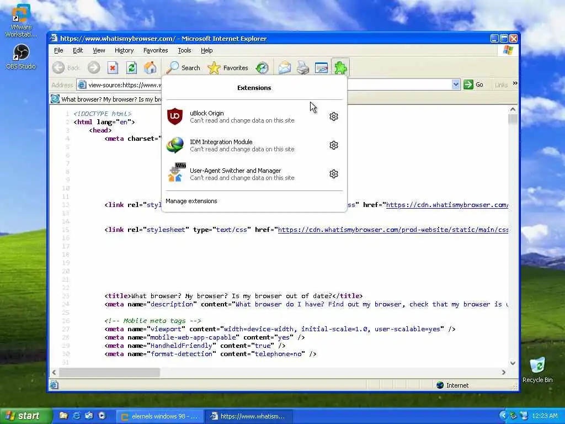Click the green Go button
This screenshot has width=565, height=424.
(x=473, y=84)
